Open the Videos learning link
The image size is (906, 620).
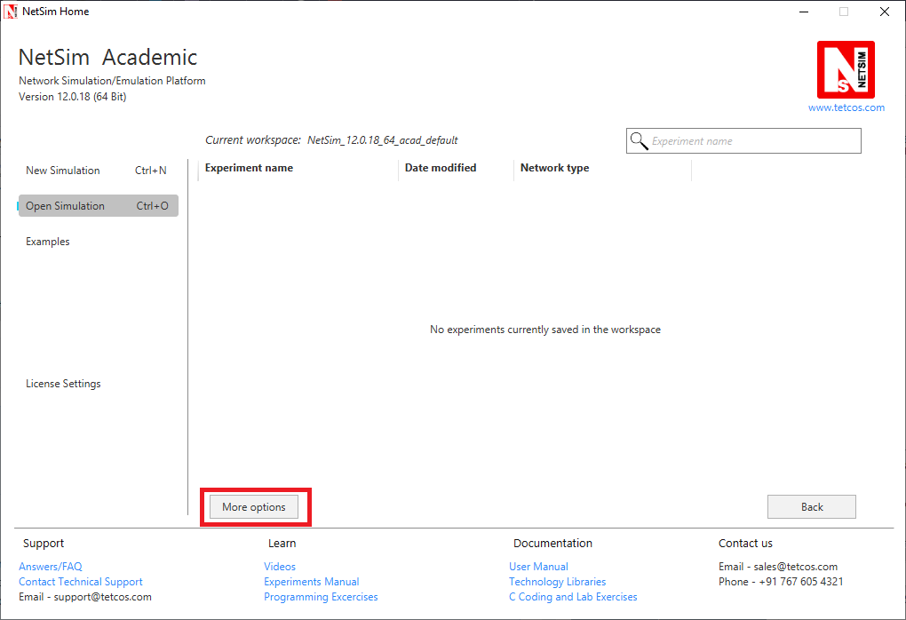[280, 567]
